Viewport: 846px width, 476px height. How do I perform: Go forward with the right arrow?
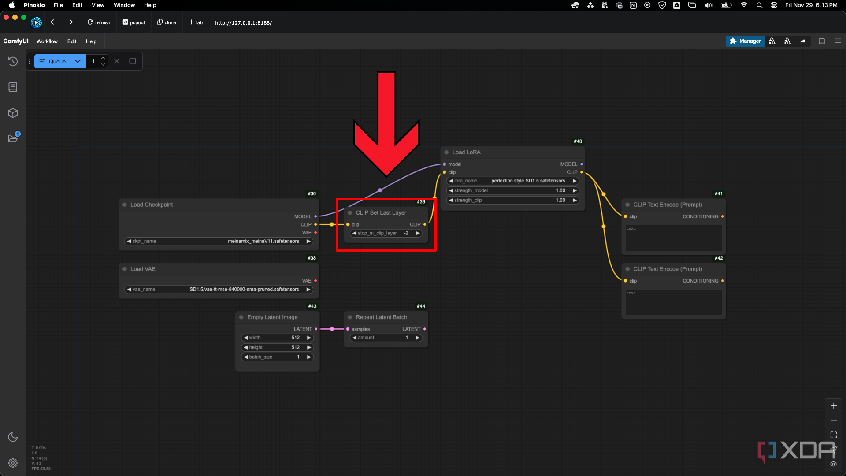(71, 22)
